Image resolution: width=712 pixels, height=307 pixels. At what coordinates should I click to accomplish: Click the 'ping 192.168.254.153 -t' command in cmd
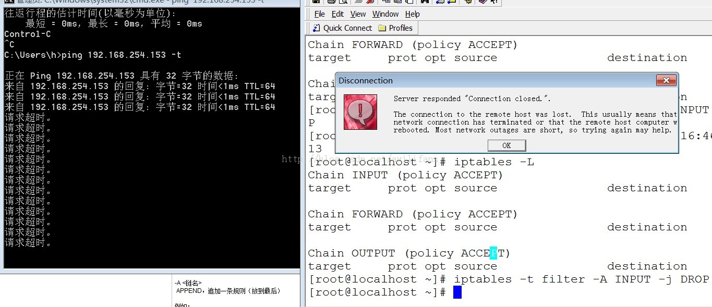tap(122, 55)
